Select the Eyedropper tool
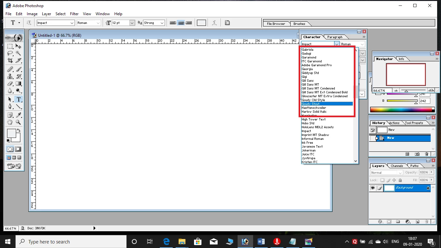The width and height of the screenshot is (441, 248). pos(18,115)
